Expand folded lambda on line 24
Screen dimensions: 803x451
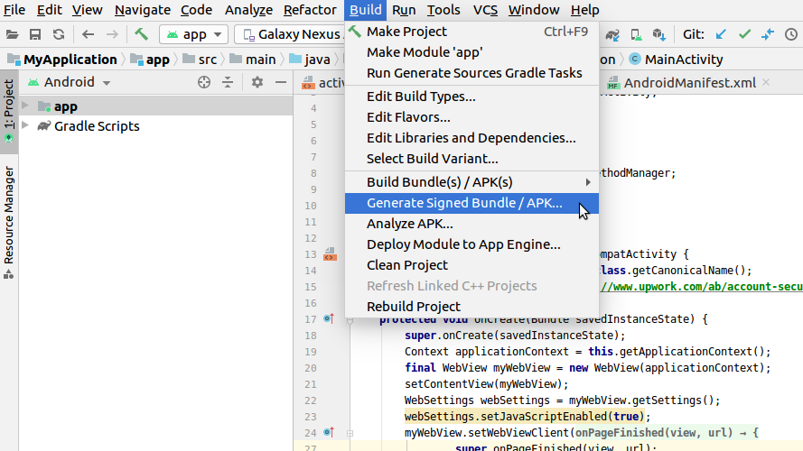pos(350,433)
